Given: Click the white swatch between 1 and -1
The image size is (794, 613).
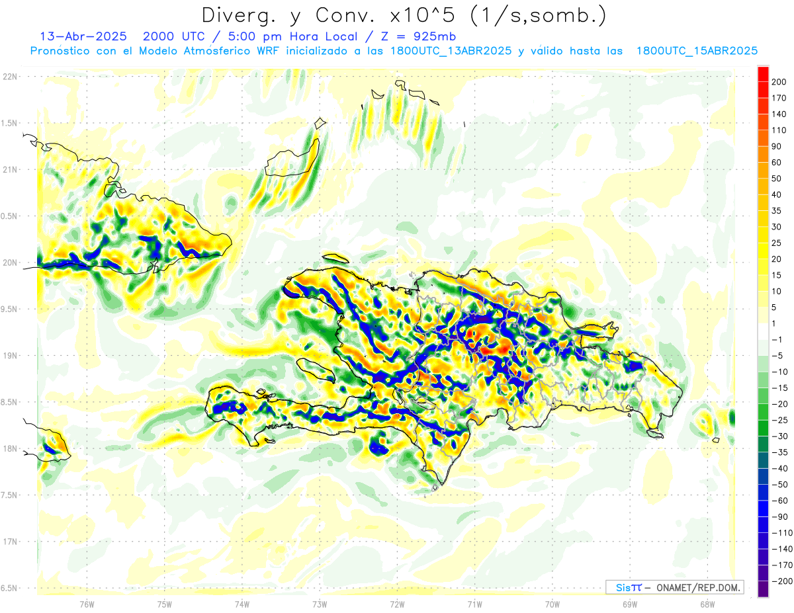Looking at the screenshot, I should (764, 332).
